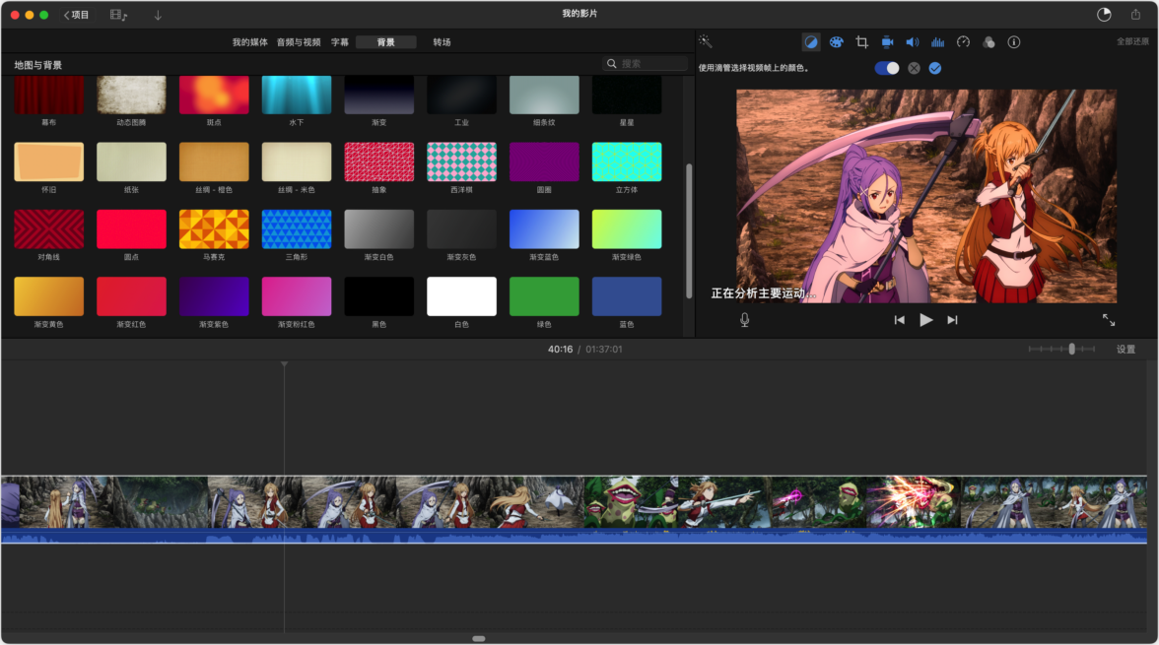
Task: Open timeline 设置 settings button
Action: point(1125,350)
